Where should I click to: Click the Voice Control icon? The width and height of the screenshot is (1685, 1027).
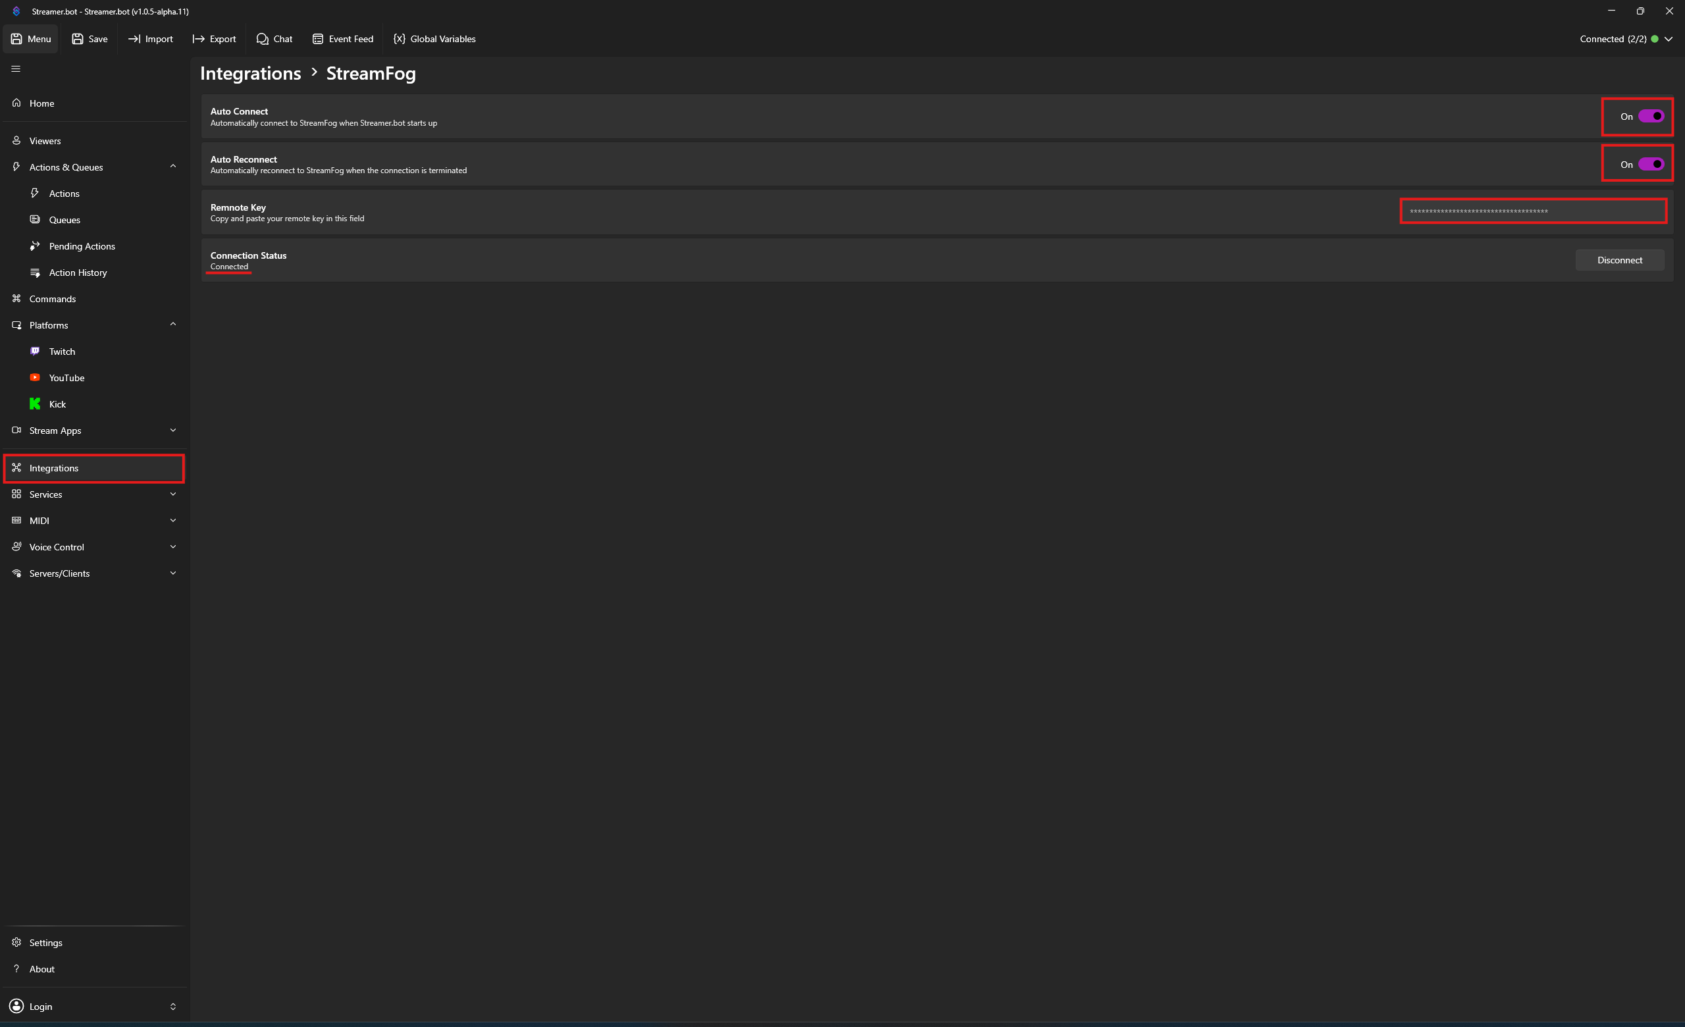click(16, 546)
